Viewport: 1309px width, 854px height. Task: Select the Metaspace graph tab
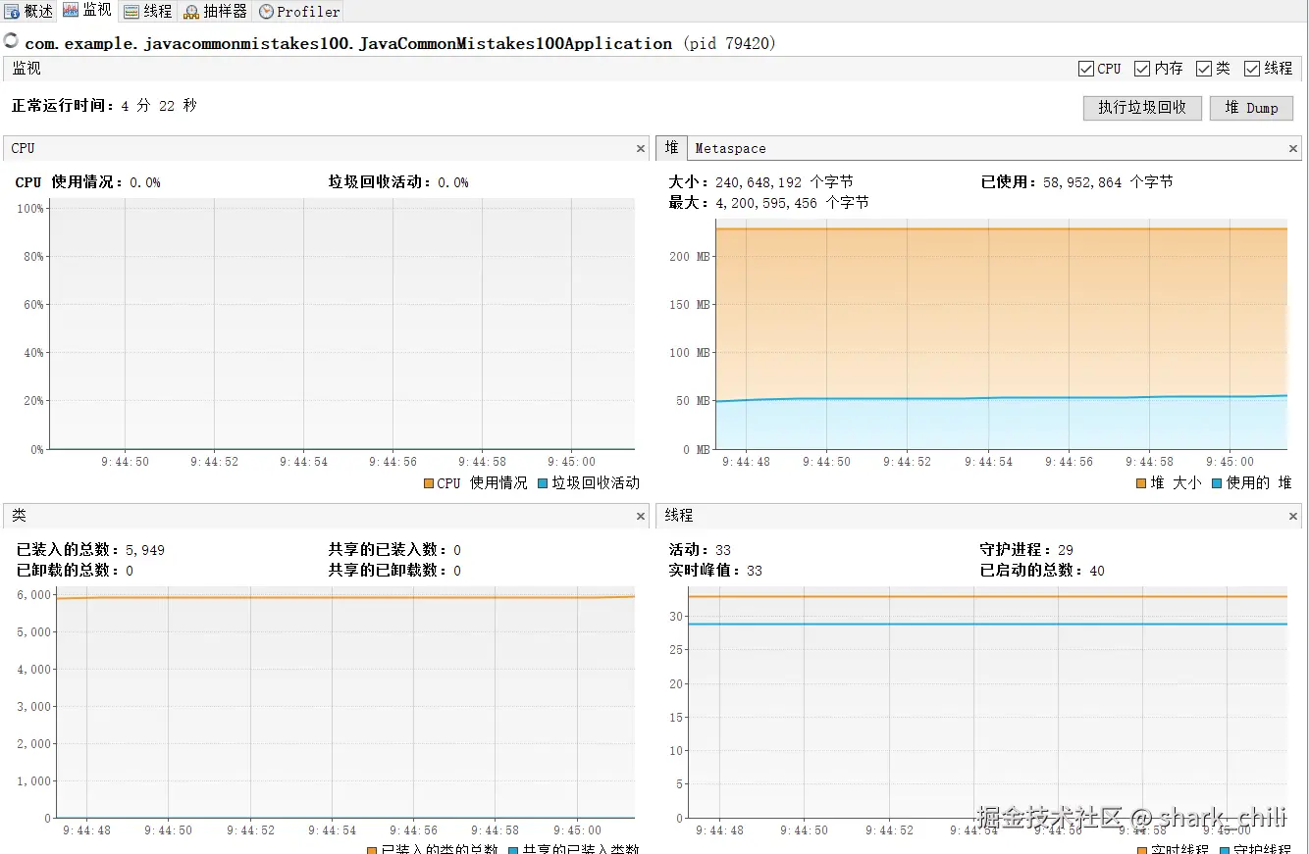730,148
